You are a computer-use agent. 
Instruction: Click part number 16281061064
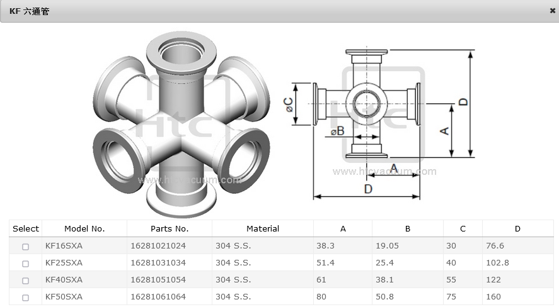click(x=158, y=297)
